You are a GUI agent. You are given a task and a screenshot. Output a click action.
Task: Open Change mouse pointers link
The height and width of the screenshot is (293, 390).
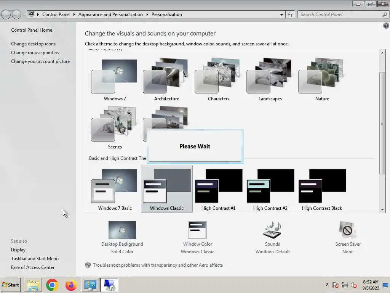point(35,53)
